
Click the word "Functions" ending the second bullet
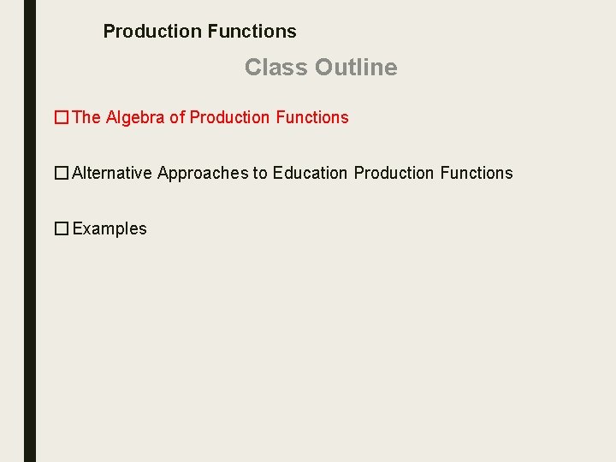[476, 173]
